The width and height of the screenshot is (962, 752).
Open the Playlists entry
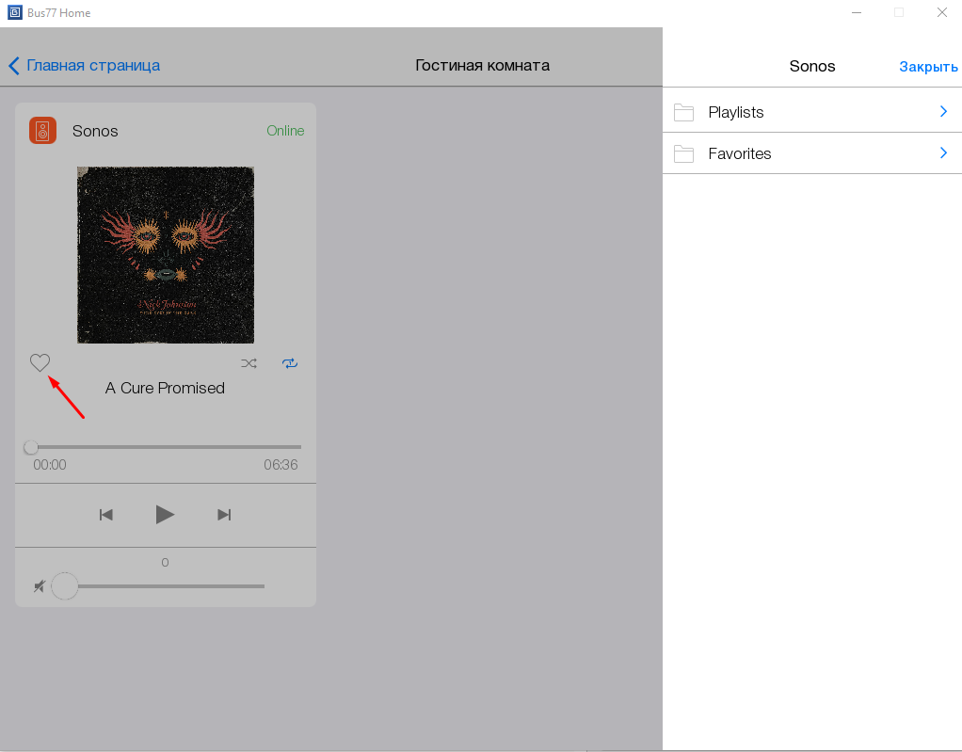[x=736, y=112]
